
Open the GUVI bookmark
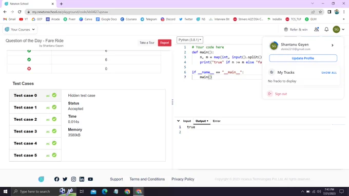pos(311,19)
